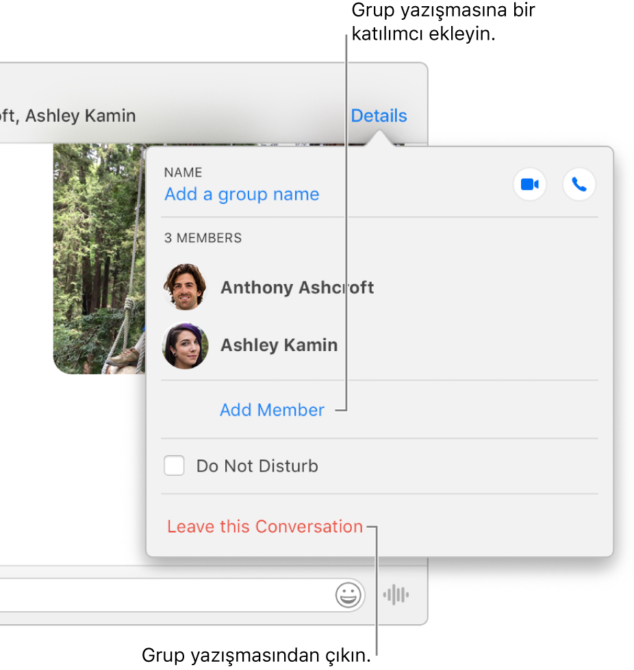
Task: Open Ashley Kamin's avatar
Action: point(185,345)
